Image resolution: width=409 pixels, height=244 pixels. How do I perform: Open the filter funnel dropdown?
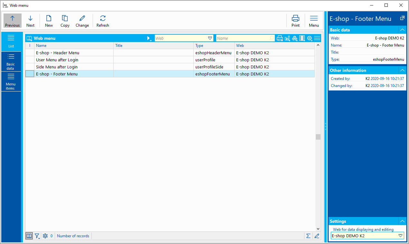tap(37, 236)
